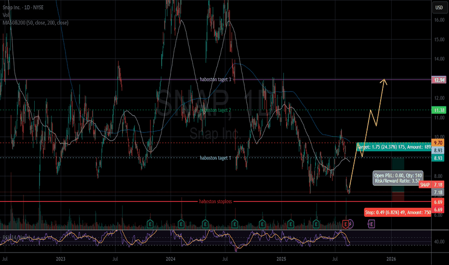Click the 'haboston taget 3' line label

[x=215, y=79]
